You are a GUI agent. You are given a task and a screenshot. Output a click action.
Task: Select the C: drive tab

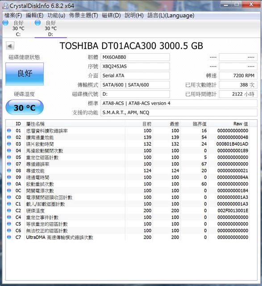pyautogui.click(x=18, y=29)
